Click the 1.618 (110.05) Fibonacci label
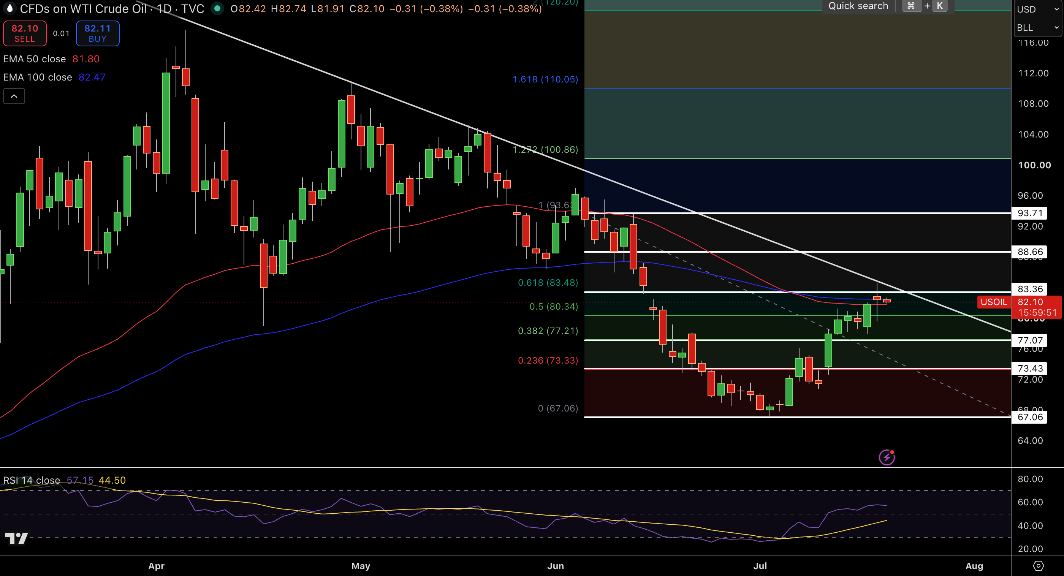Viewport: 1064px width, 576px height. (x=545, y=79)
